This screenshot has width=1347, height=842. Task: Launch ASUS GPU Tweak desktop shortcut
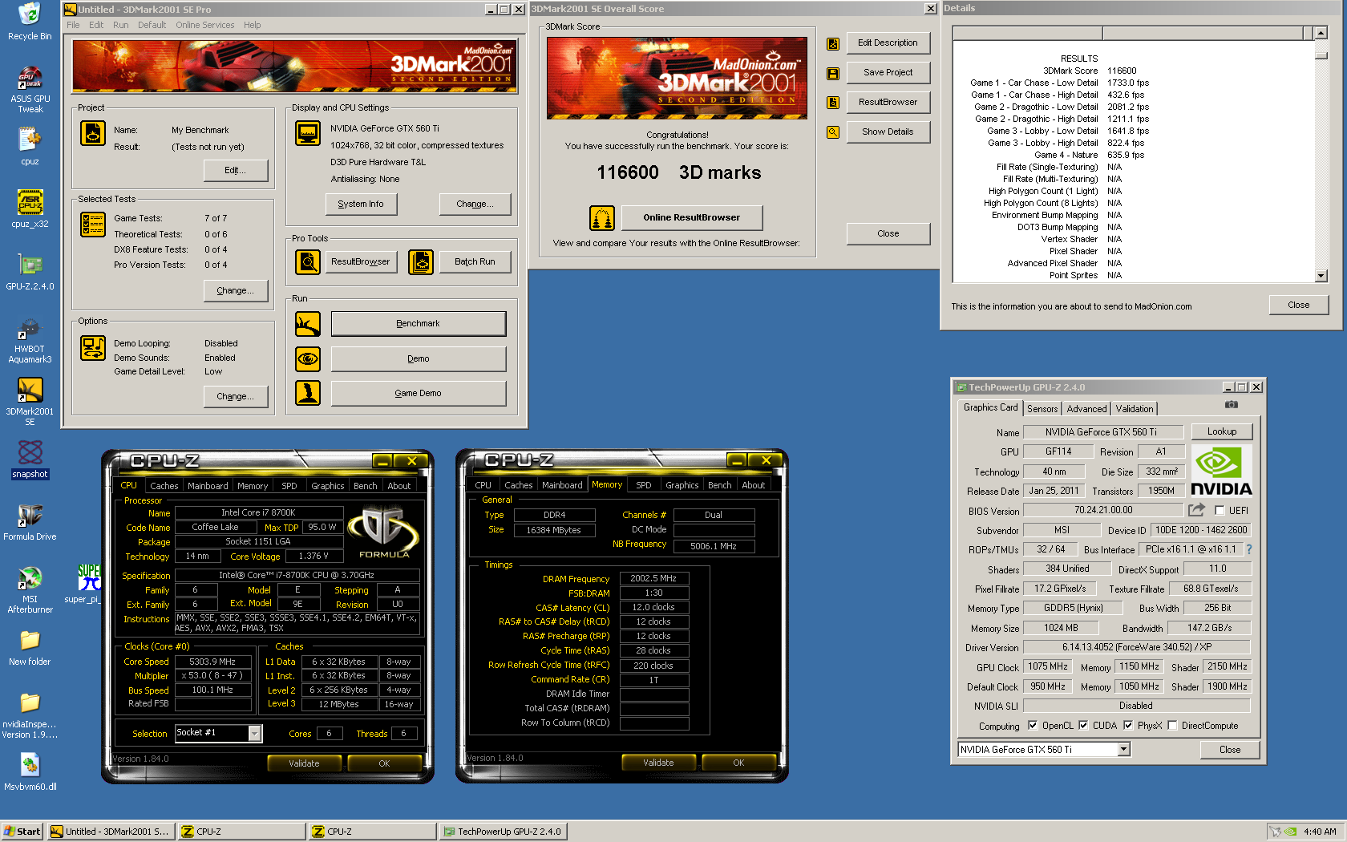(30, 89)
